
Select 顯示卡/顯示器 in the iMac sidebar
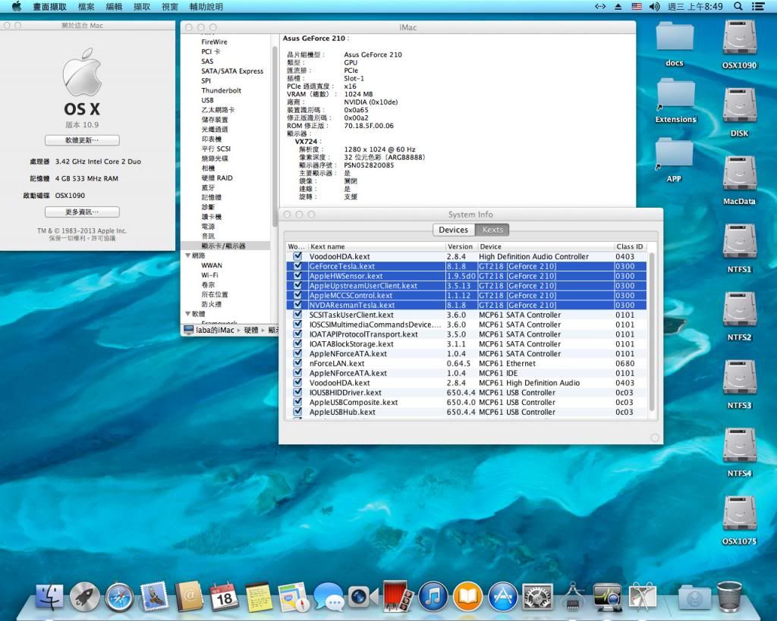[x=223, y=246]
